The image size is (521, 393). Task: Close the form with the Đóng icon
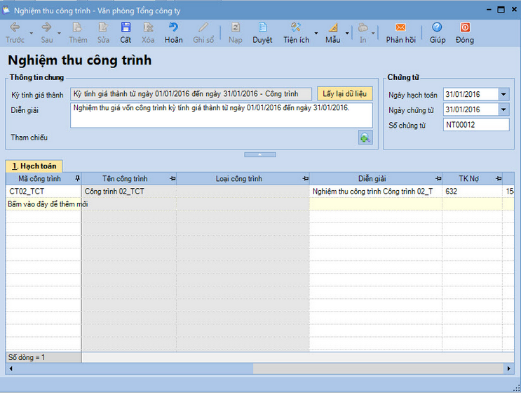coord(465,27)
